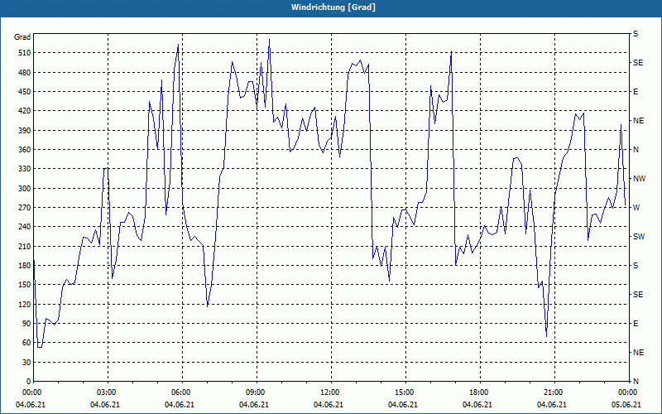Click the 300 y-axis value
The height and width of the screenshot is (414, 662).
click(x=25, y=189)
